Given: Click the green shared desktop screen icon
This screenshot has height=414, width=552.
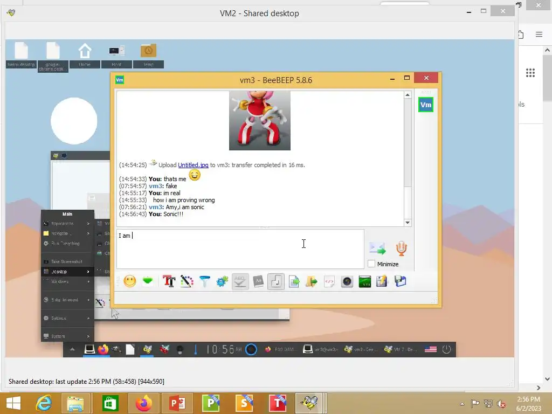Looking at the screenshot, I should 365,281.
